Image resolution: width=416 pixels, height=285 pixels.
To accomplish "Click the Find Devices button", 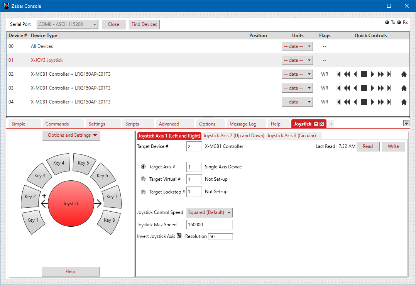I will click(144, 24).
